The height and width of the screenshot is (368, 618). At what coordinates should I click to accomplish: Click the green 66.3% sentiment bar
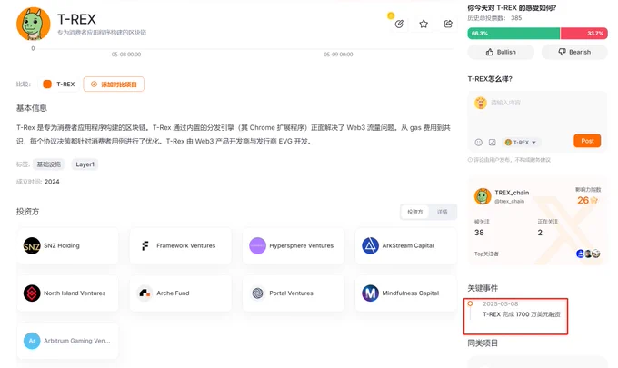(x=513, y=34)
